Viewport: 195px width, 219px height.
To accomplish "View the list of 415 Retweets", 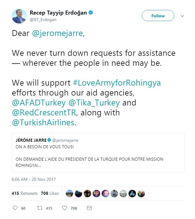I will click(24, 193).
